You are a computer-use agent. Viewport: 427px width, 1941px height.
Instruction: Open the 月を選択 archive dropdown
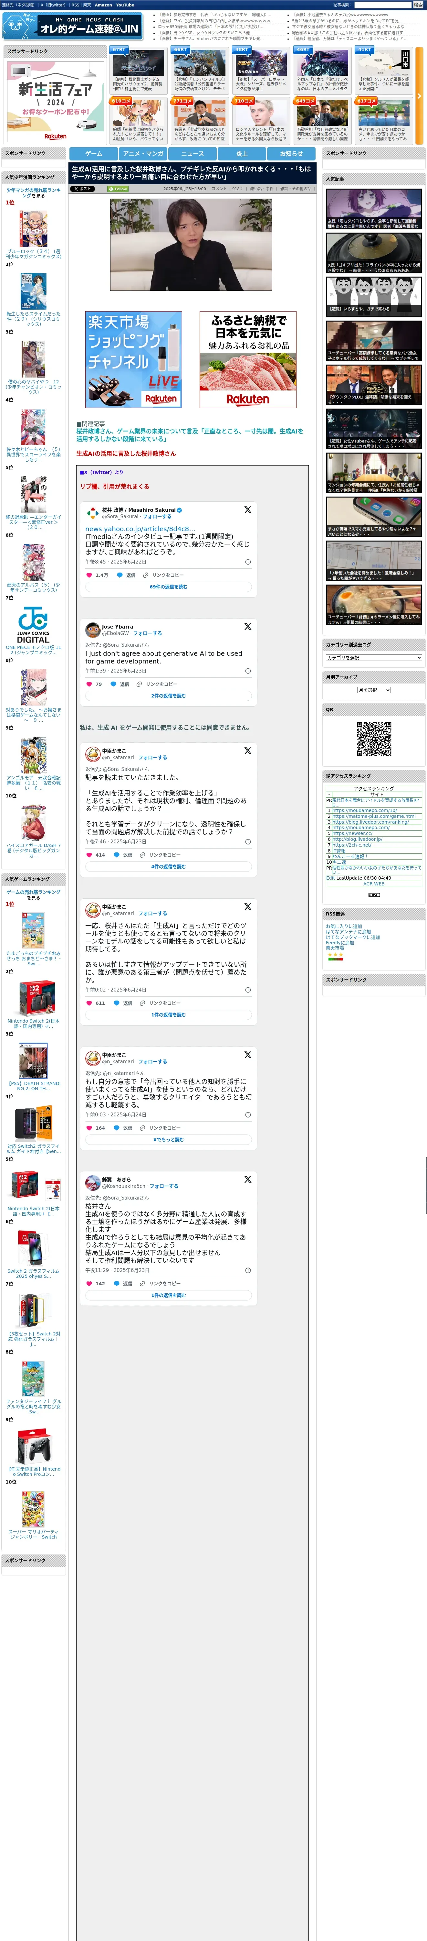[x=374, y=690]
